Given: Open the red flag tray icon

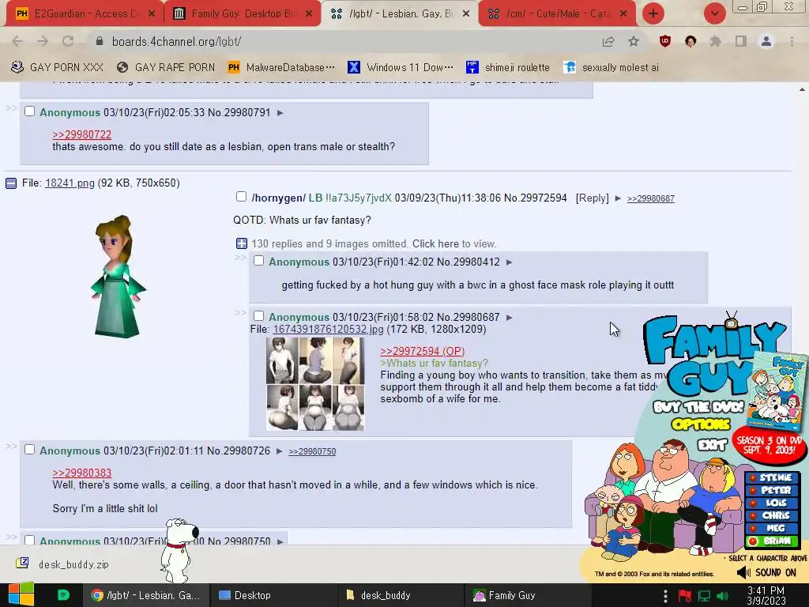Looking at the screenshot, I should (685, 596).
